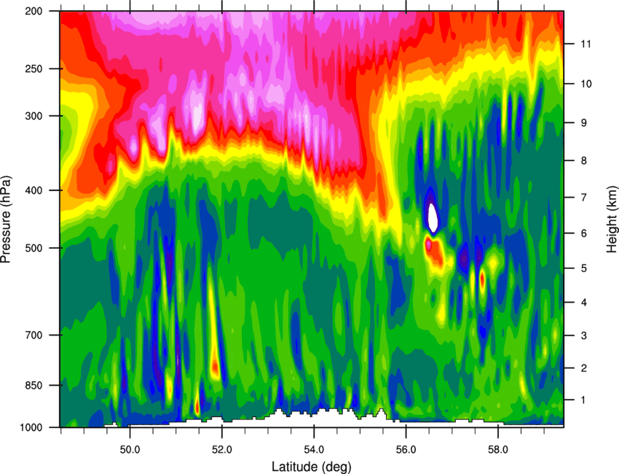Pick the 8 km height label
619x474 pixels.
click(584, 160)
